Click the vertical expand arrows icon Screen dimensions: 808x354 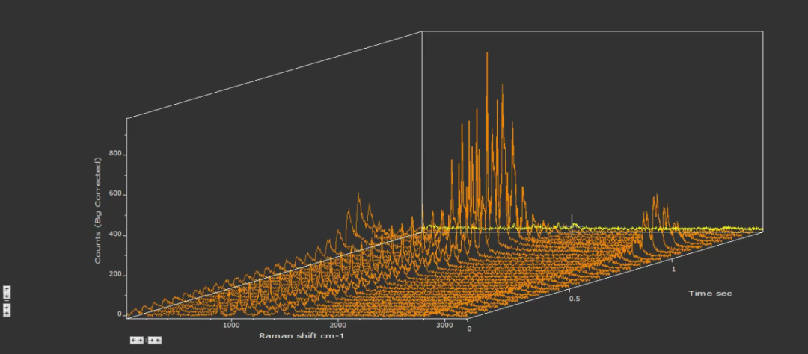coord(7,293)
